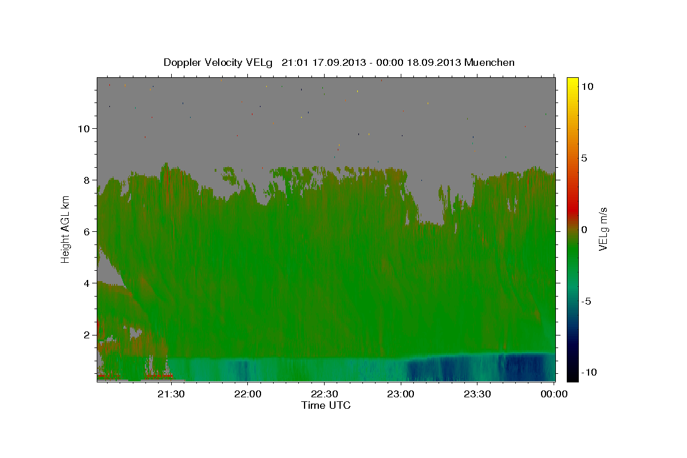
Task: Click the 00:00 time tick label
Action: 554,394
